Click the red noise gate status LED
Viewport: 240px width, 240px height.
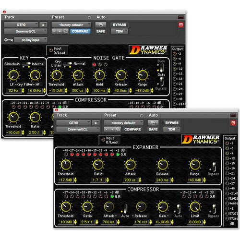[x=94, y=64]
